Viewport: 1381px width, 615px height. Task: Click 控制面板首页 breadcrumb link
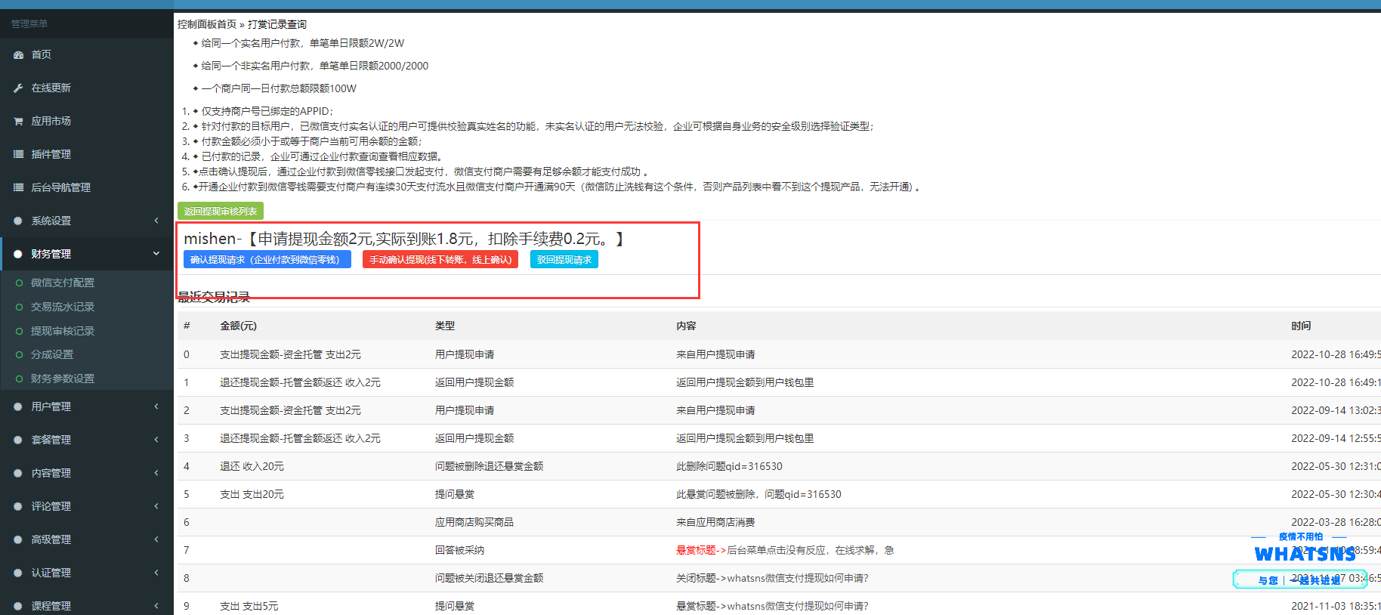pos(207,24)
